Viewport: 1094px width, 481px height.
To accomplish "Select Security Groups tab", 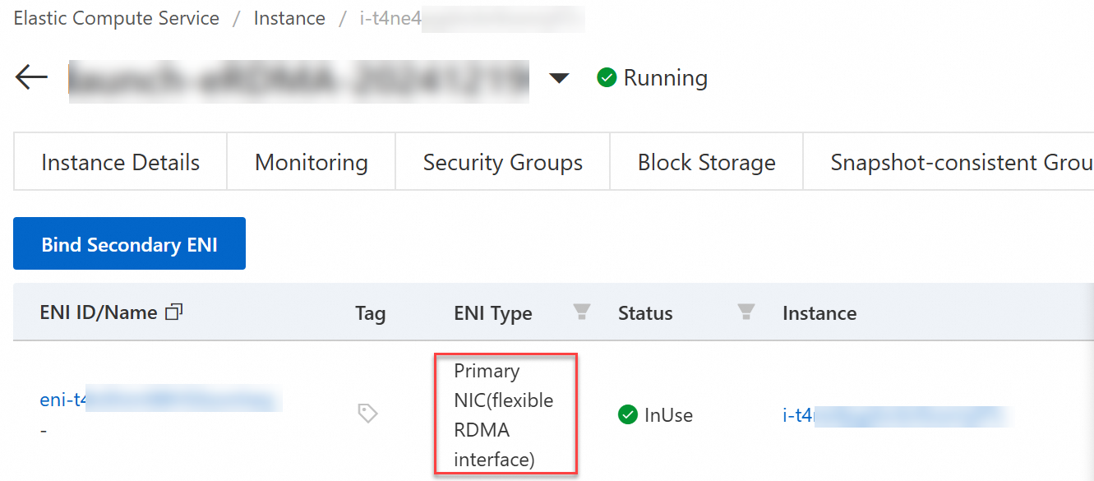I will 503,162.
